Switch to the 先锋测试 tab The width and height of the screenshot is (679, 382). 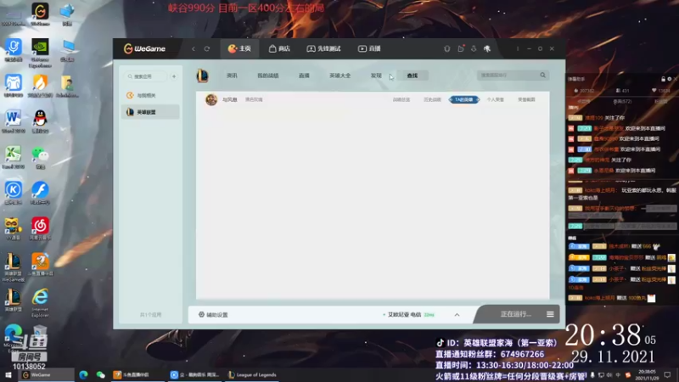tap(324, 48)
